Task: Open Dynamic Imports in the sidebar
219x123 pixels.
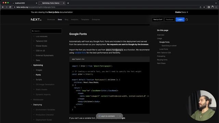Action: click(x=43, y=94)
